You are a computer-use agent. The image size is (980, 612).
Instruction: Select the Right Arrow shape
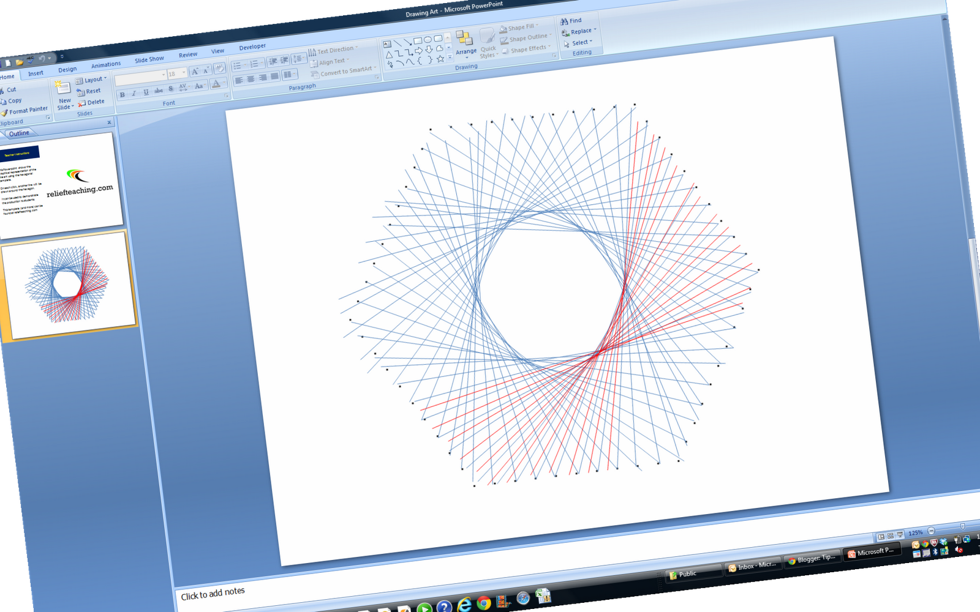tap(419, 51)
